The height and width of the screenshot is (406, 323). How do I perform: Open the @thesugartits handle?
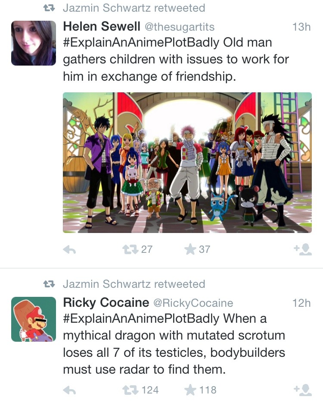pyautogui.click(x=180, y=27)
